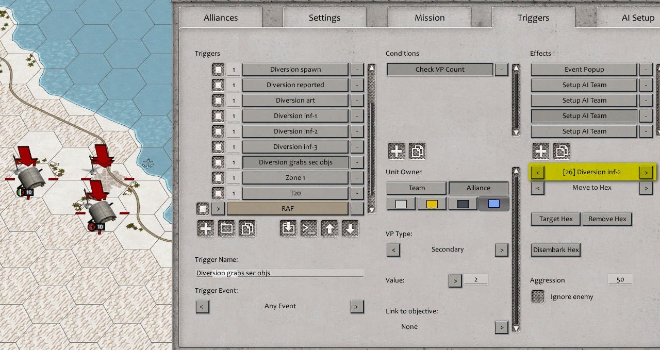Enable the Ignore enemy option
Screen dimensions: 660x350
tap(538, 296)
